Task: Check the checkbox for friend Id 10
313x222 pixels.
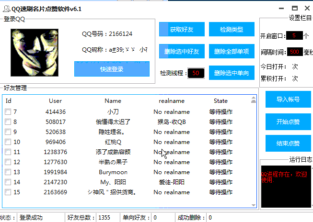Action: point(8,142)
